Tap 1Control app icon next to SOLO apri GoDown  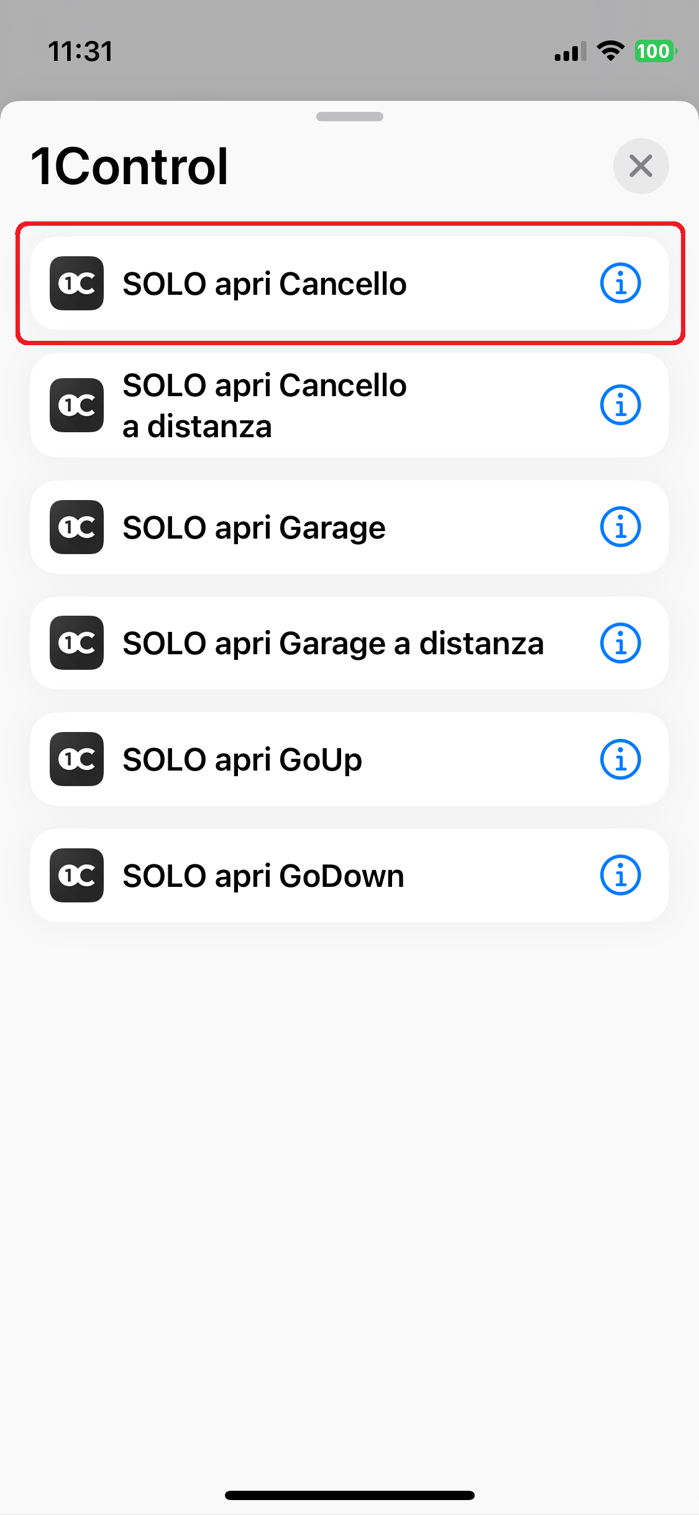point(77,876)
